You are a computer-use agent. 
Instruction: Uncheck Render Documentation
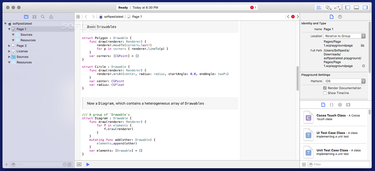click(325, 88)
